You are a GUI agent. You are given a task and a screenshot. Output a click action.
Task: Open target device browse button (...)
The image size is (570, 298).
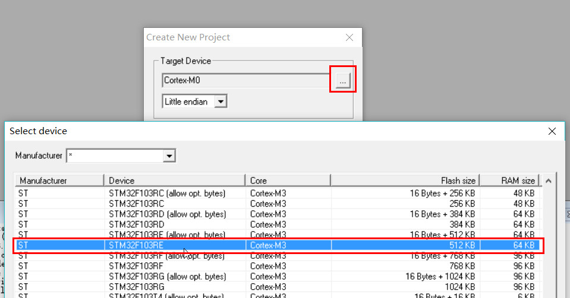(343, 81)
